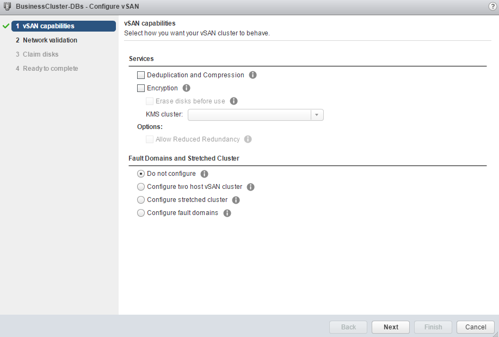This screenshot has width=499, height=337.
Task: Click the Cancel button
Action: (476, 327)
